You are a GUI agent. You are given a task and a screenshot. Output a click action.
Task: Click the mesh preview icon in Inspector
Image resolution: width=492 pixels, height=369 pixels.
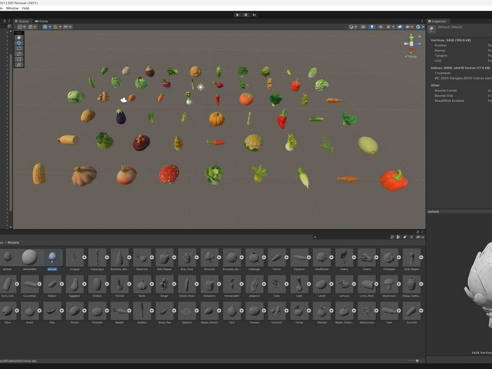coord(432,29)
